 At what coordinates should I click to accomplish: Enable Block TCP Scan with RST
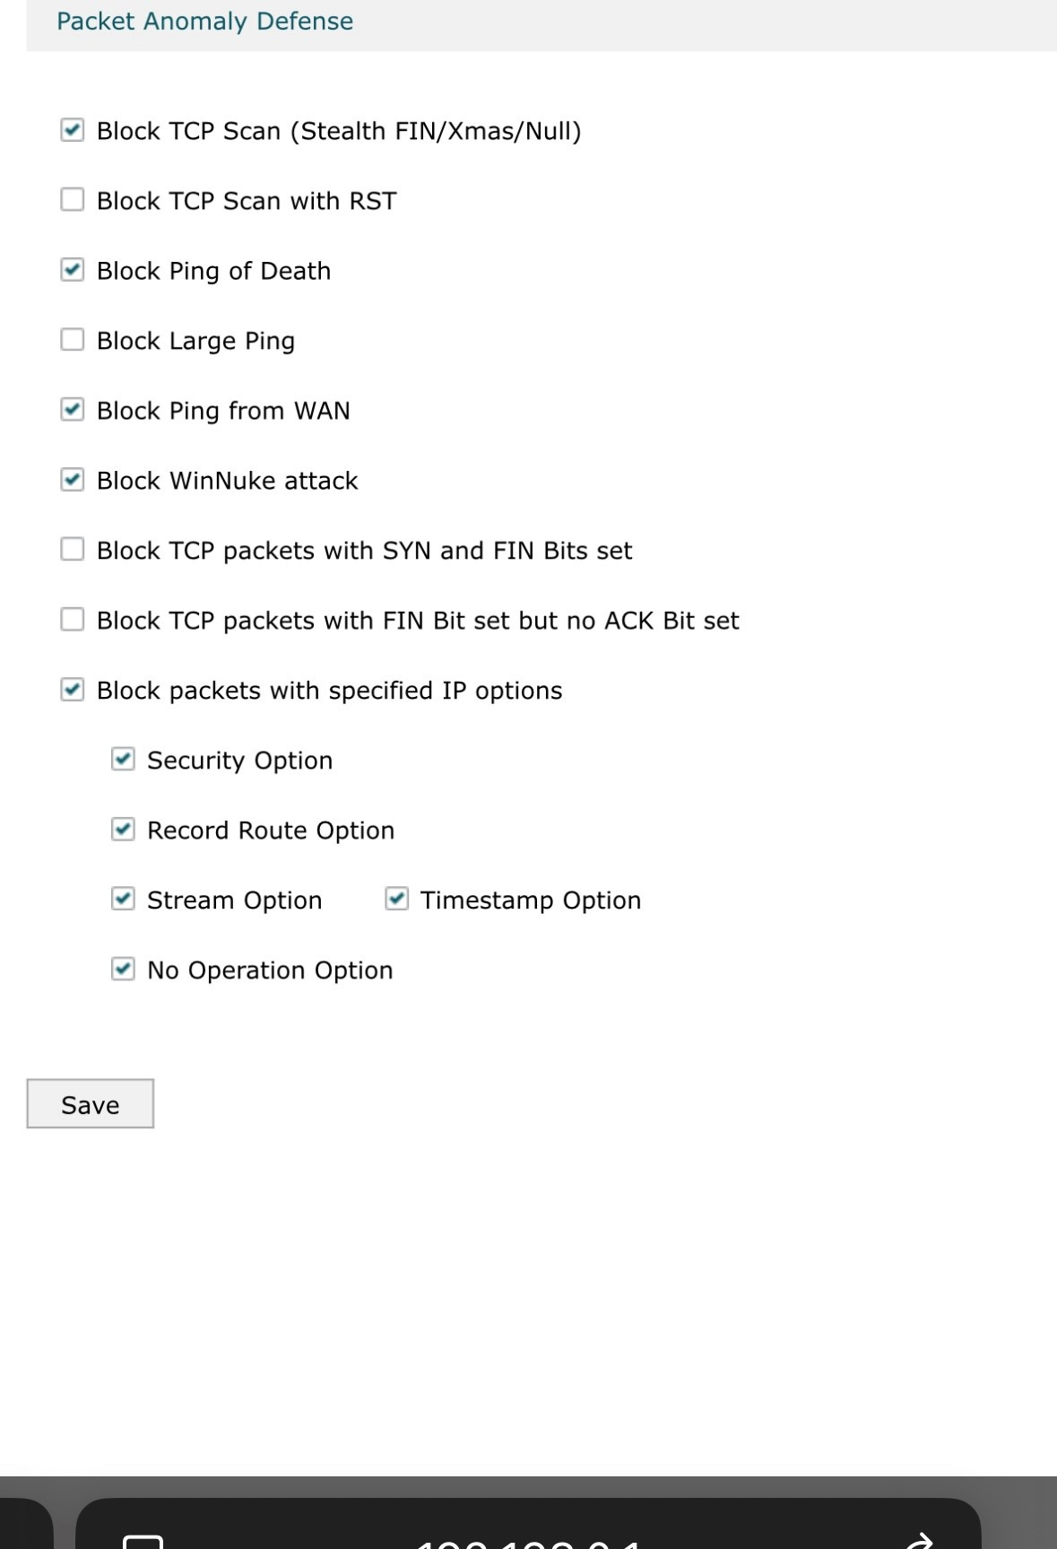click(73, 200)
